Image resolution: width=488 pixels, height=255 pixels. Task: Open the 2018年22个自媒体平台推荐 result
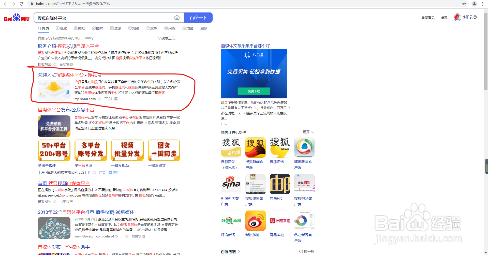[x=86, y=212]
